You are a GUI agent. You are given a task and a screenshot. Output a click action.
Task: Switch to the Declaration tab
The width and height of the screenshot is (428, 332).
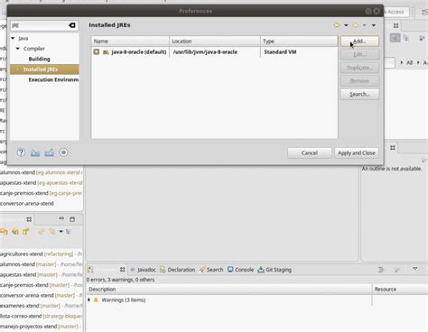click(x=178, y=270)
